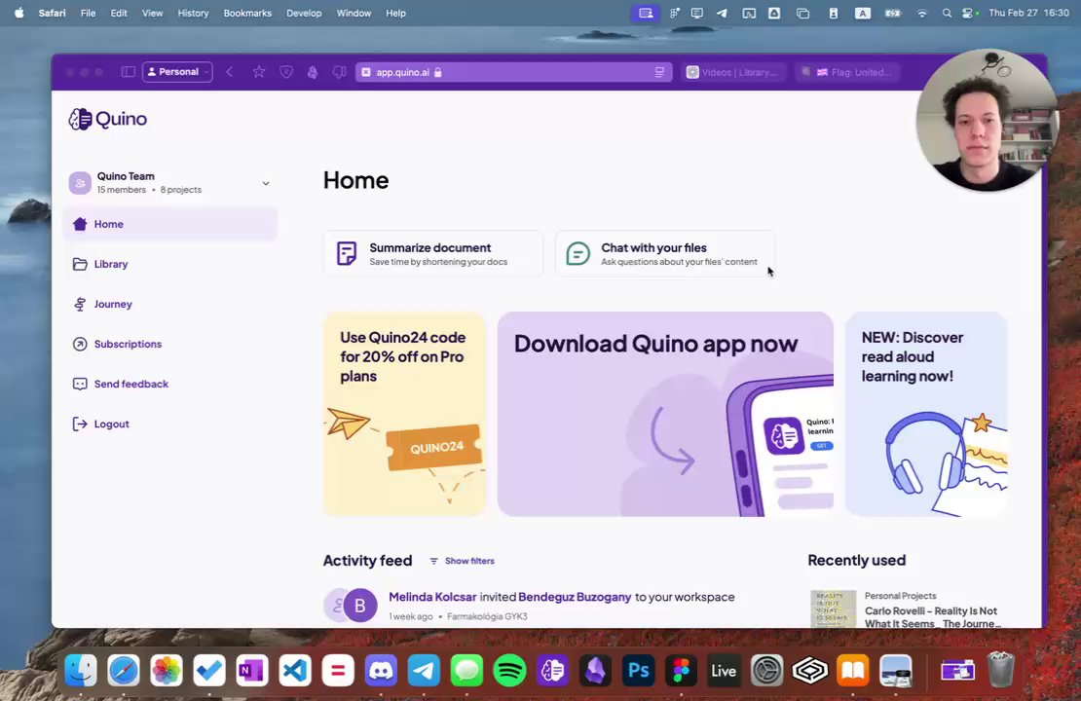Screen dimensions: 1081x701
Task: Open the Develop menu
Action: [304, 13]
